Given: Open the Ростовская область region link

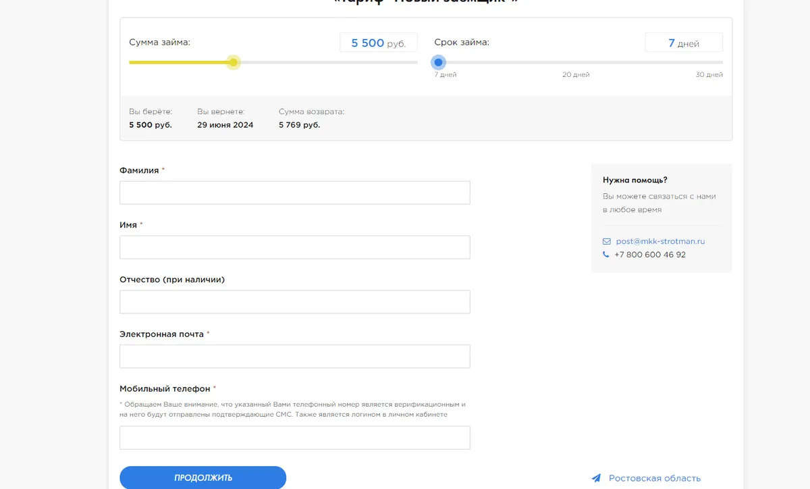Looking at the screenshot, I should (x=655, y=478).
